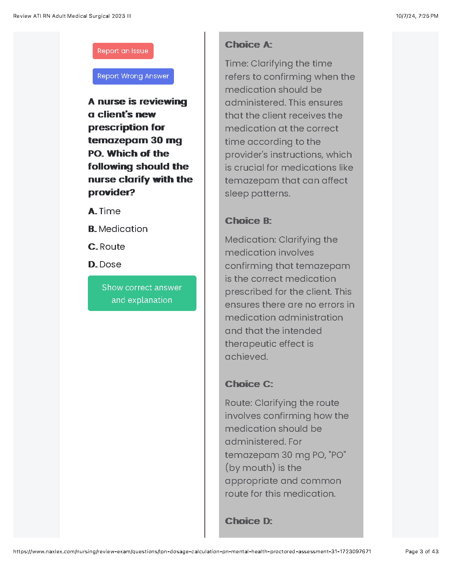This screenshot has height=585, width=452.
Task: Click the Route explanation paragraph
Action: pos(287,448)
